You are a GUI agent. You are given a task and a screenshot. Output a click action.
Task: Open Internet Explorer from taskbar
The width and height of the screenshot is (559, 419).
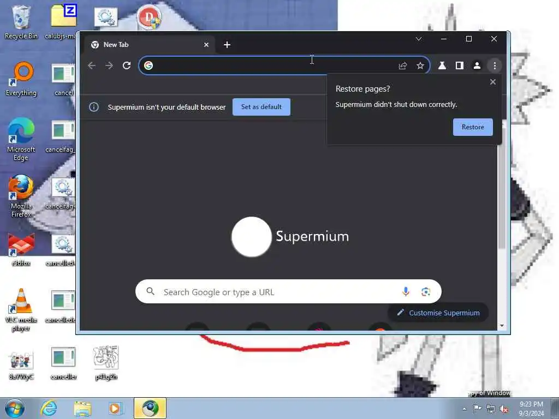tap(49, 408)
